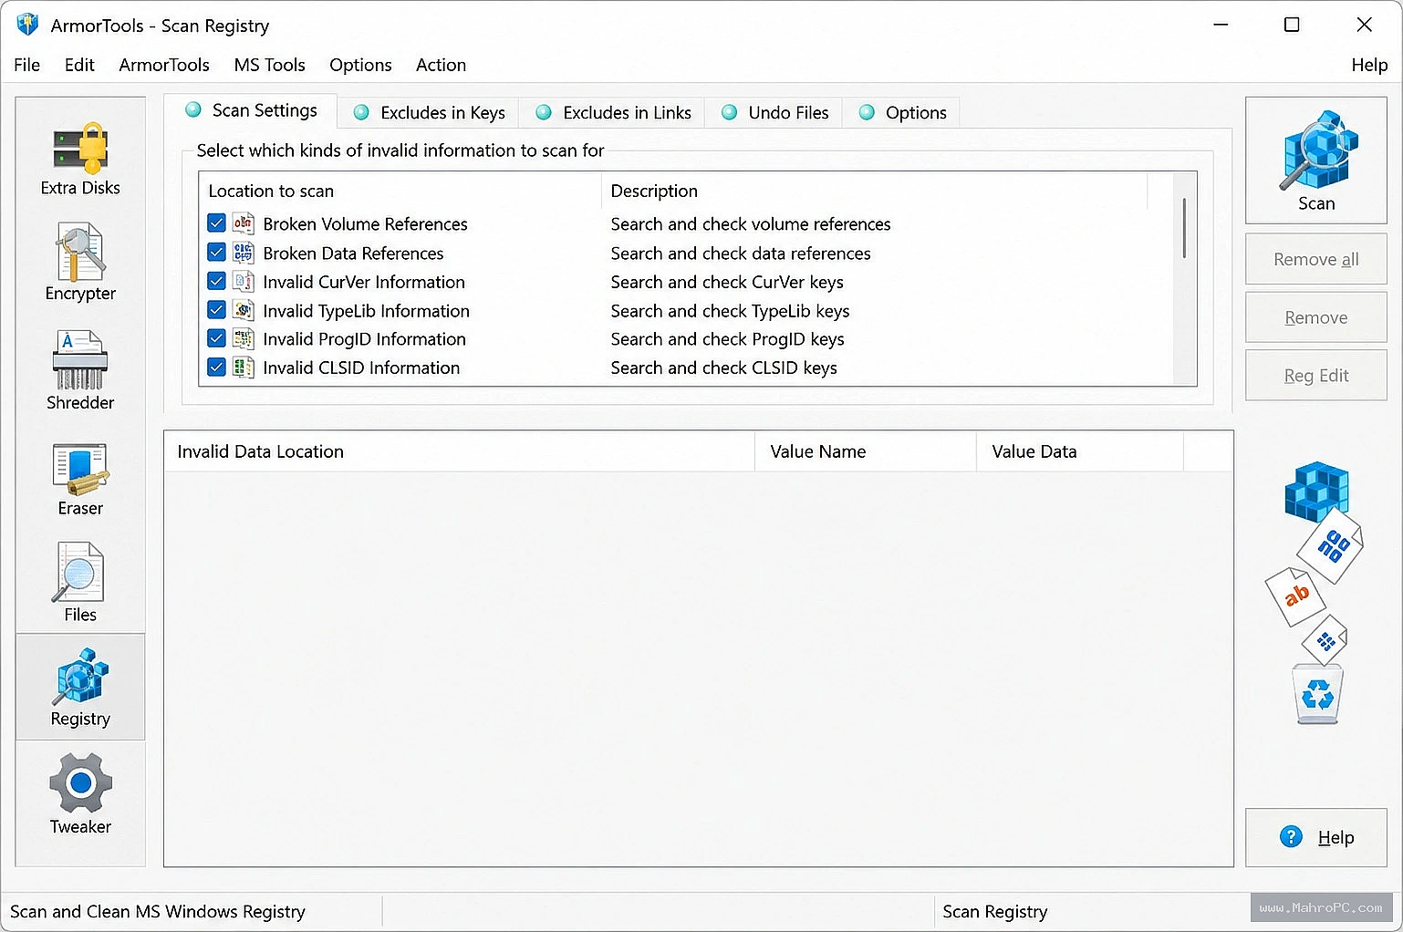This screenshot has width=1403, height=932.
Task: Click the Invalid ProgID Information row icon
Action: (244, 339)
